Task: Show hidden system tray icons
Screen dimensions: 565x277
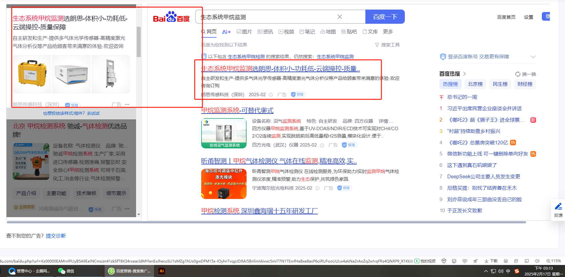Action: (x=486, y=271)
